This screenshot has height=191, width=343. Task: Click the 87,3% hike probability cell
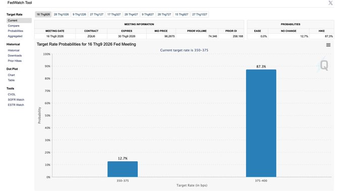[x=322, y=36]
